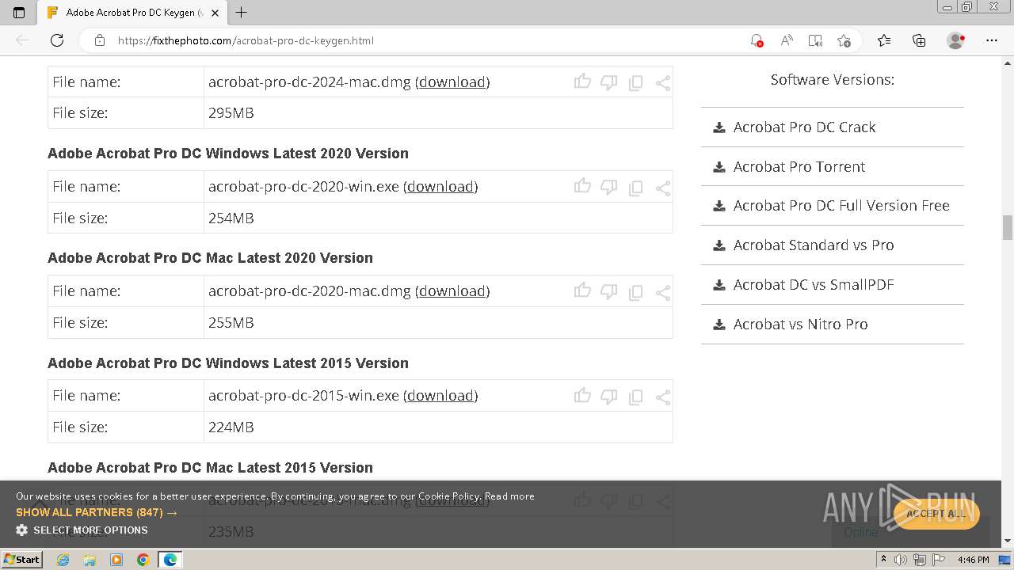The image size is (1014, 570).
Task: Open Acrobat Pro DC Full Version Free
Action: [841, 205]
